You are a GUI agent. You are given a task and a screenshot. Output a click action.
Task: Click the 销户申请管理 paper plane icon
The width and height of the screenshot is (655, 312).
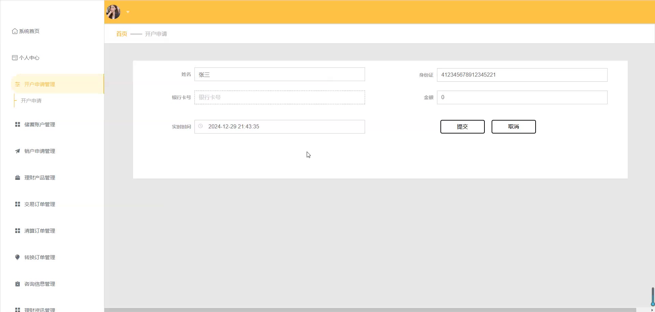click(17, 151)
